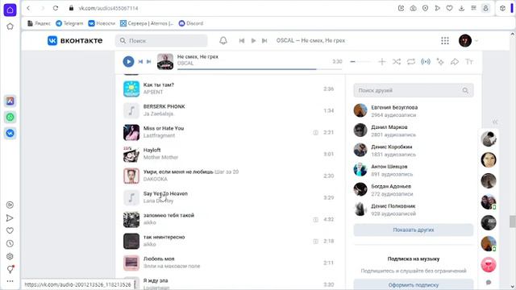Focus the VK search field
Image resolution: width=516 pixels, height=290 pixels.
coord(161,40)
